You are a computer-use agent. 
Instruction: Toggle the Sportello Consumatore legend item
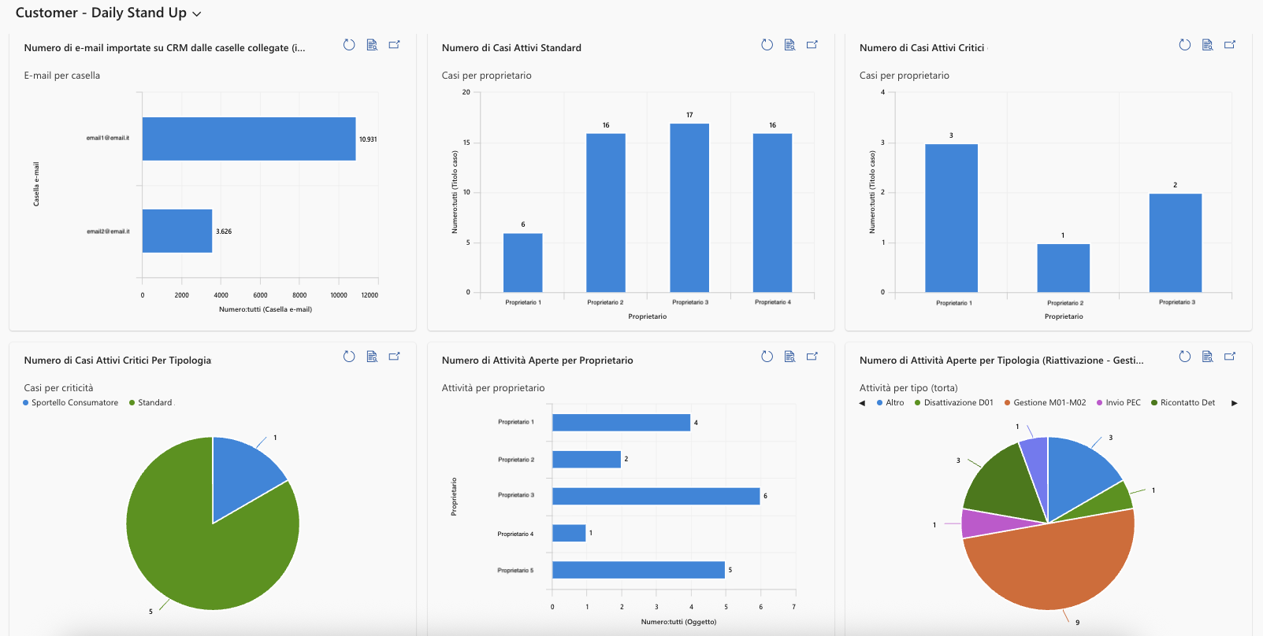70,402
